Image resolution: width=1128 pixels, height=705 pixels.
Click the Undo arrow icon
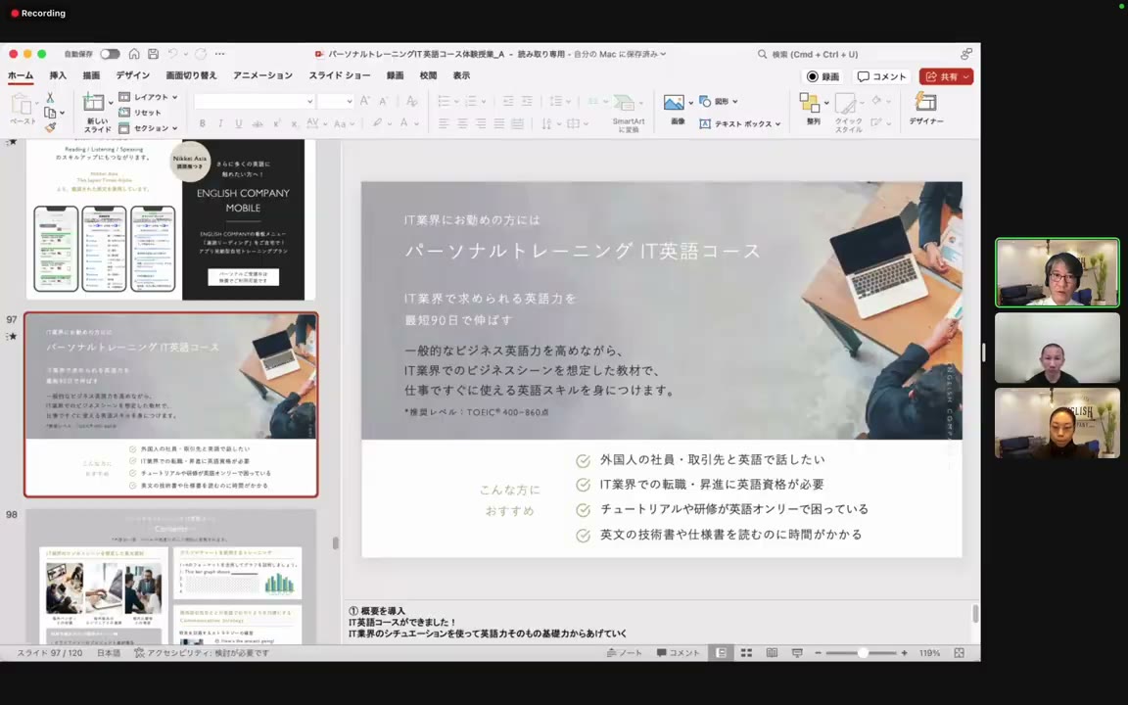[172, 54]
